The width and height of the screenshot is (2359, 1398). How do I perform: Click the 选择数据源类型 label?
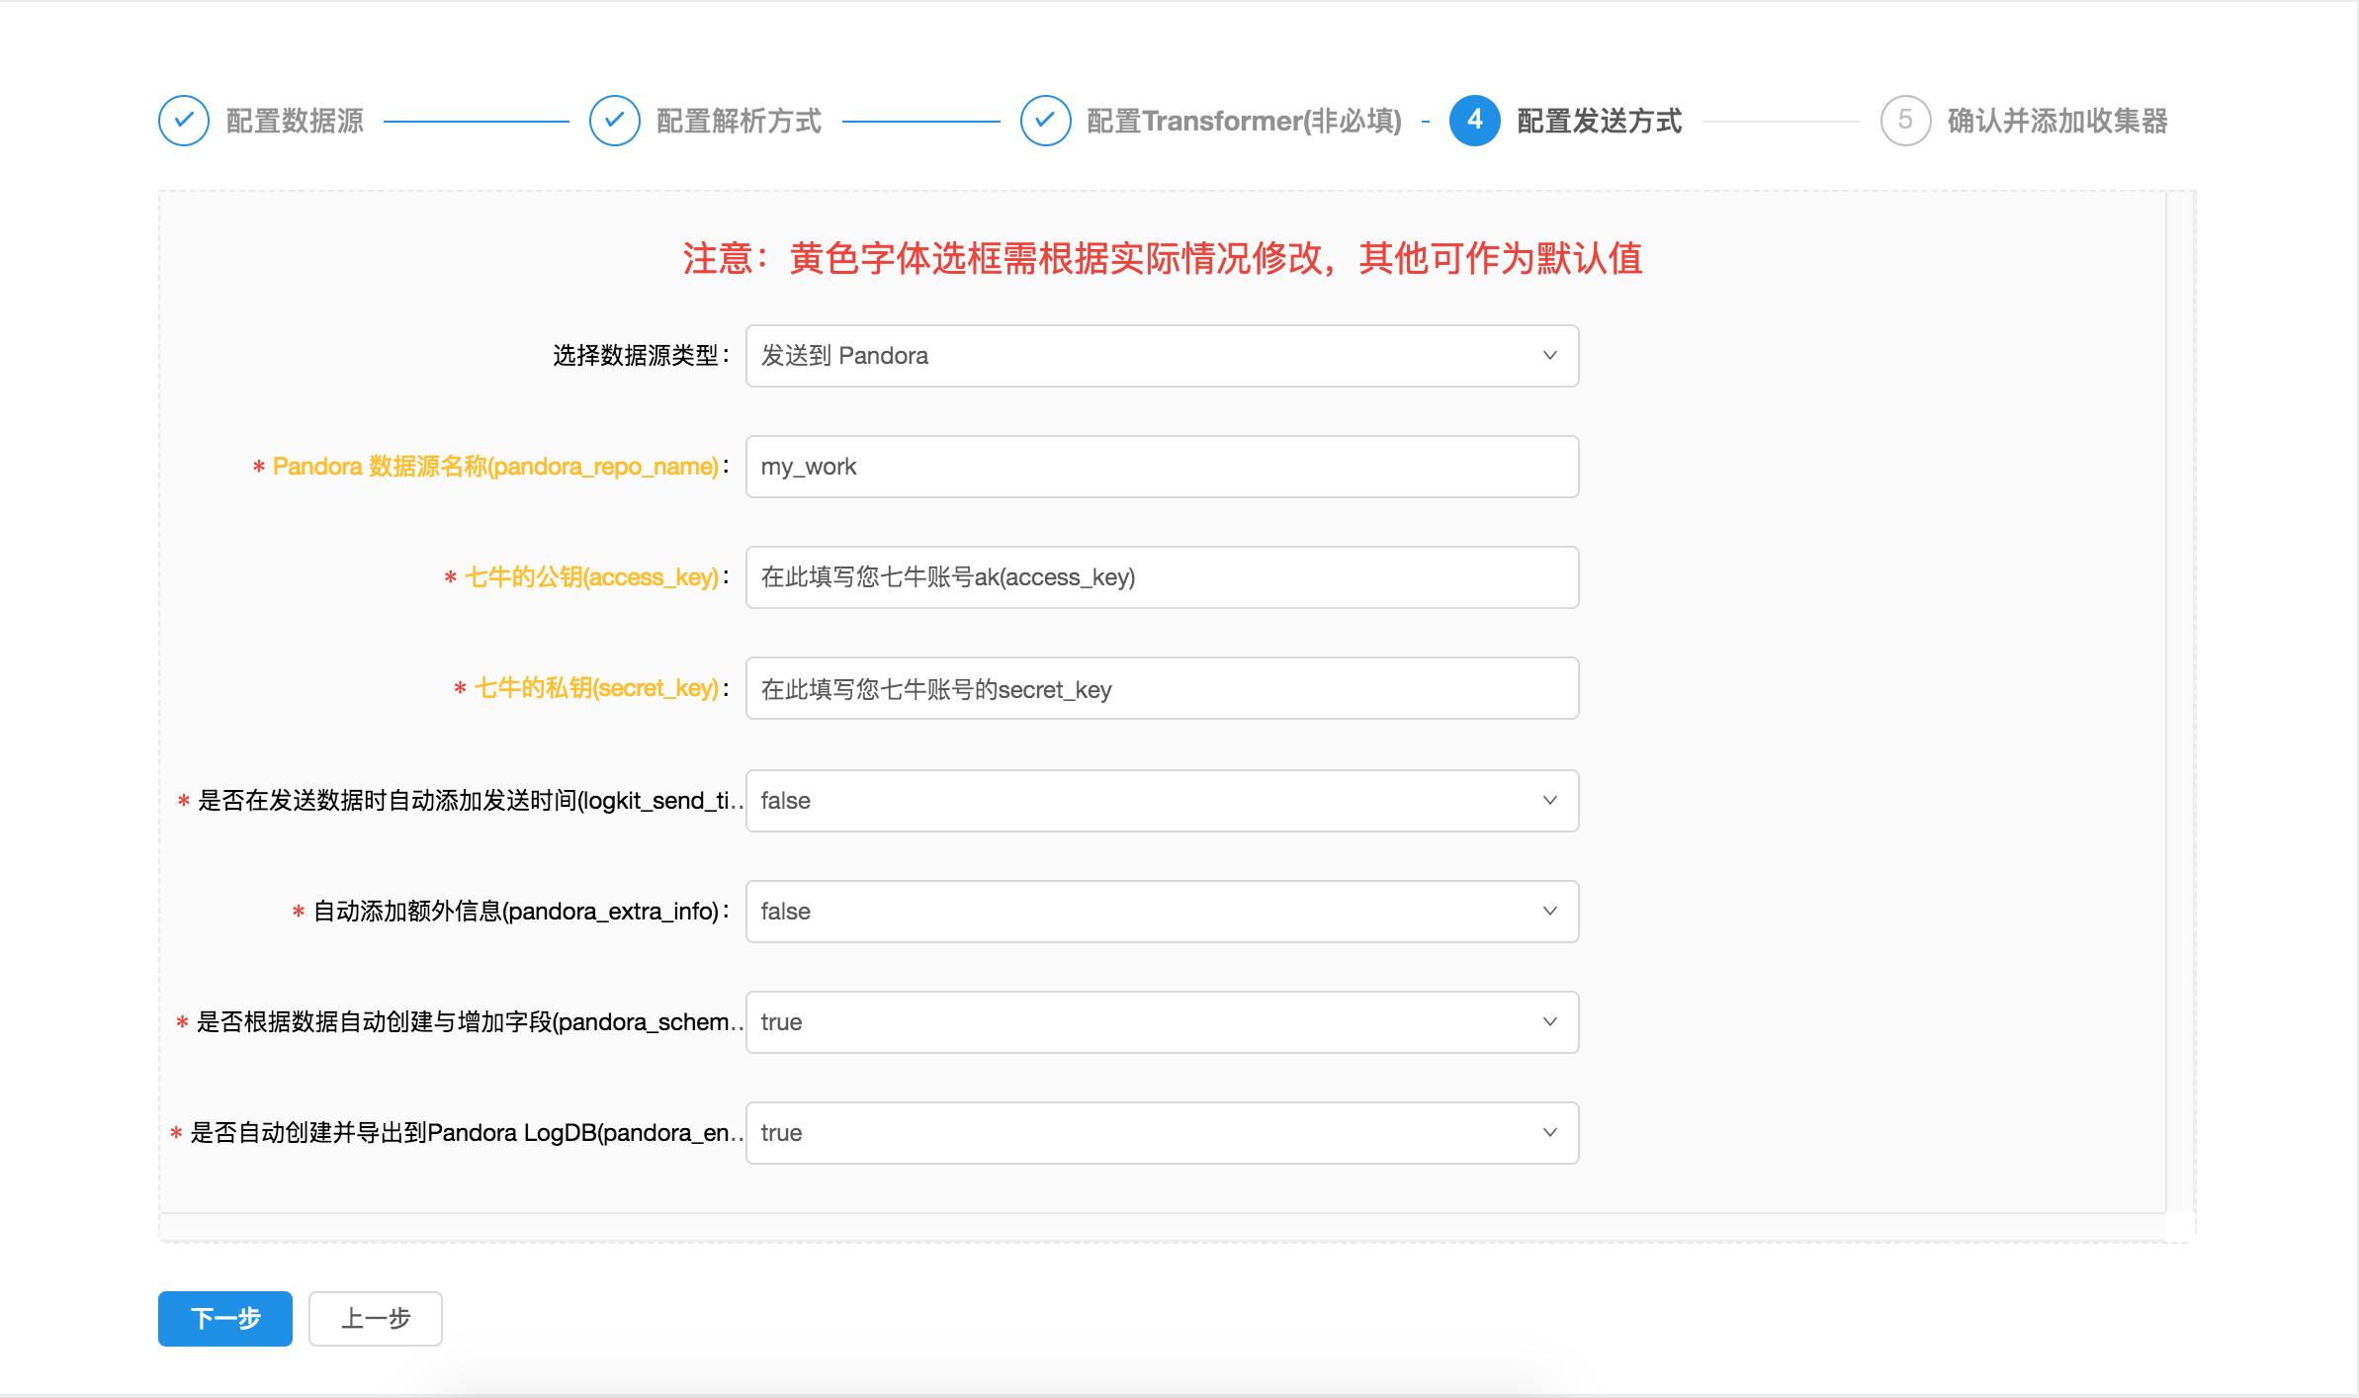[635, 356]
